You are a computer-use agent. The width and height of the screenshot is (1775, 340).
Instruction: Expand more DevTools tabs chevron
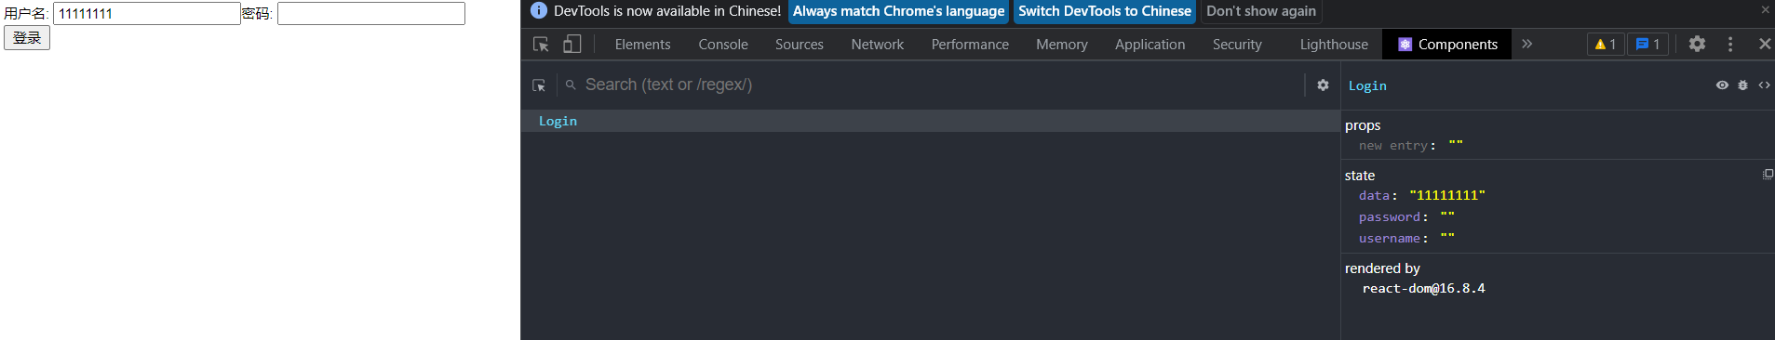point(1526,44)
